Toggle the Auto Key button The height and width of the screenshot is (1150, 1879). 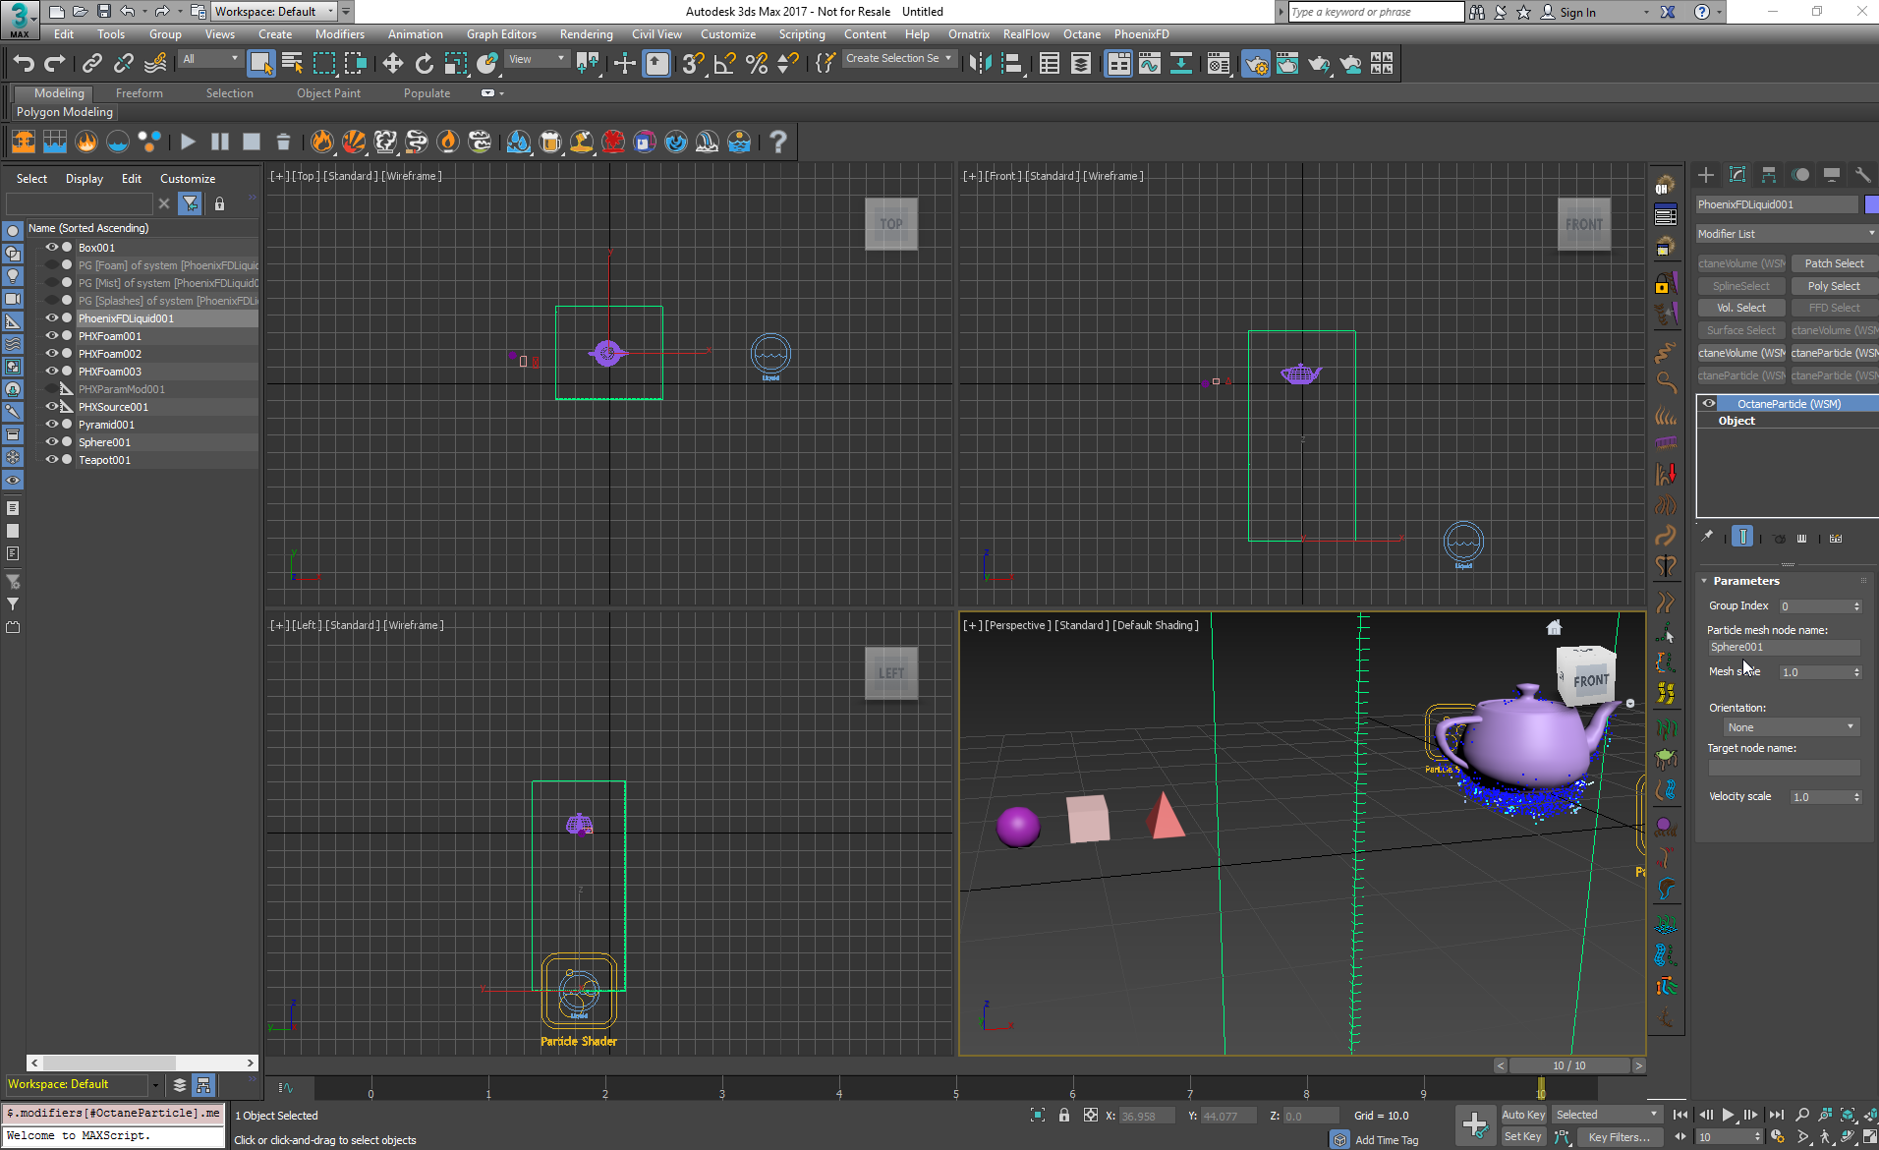click(1523, 1115)
